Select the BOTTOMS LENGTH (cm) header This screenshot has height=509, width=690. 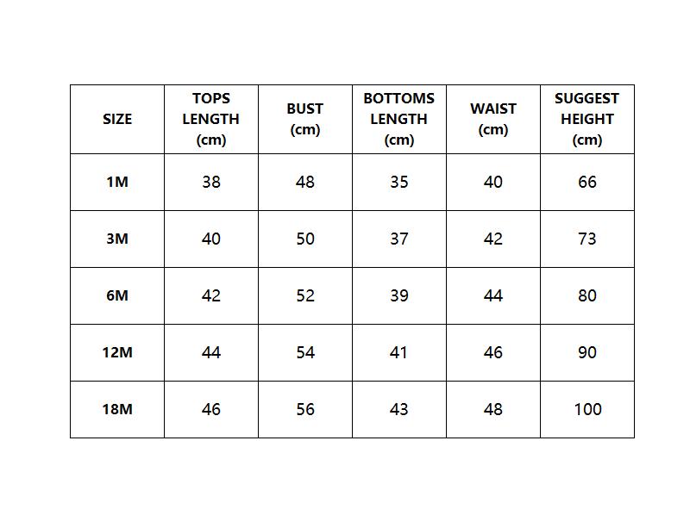pos(399,119)
